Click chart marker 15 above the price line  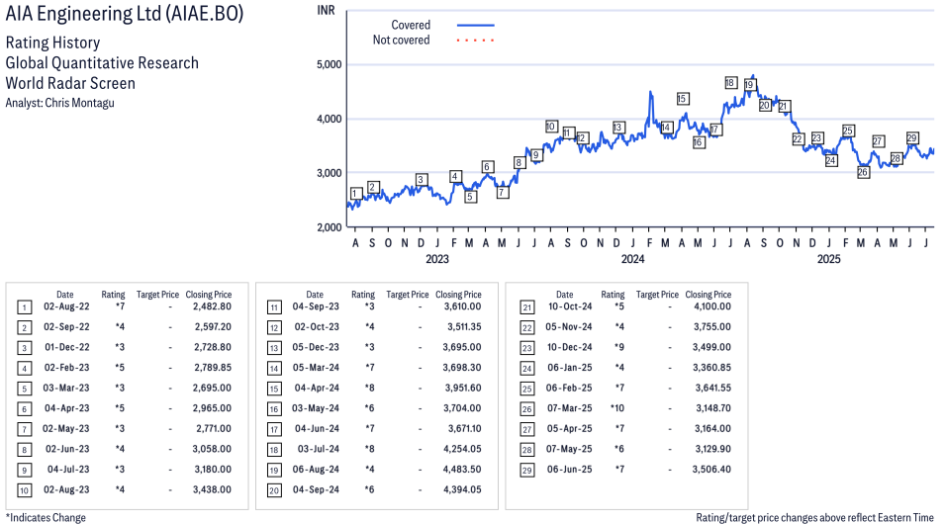tap(682, 99)
